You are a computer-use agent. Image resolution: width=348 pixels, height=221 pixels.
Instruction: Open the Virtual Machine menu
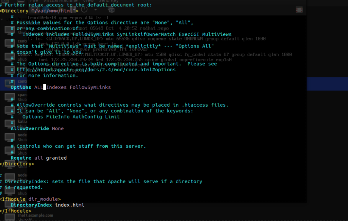point(60,1)
